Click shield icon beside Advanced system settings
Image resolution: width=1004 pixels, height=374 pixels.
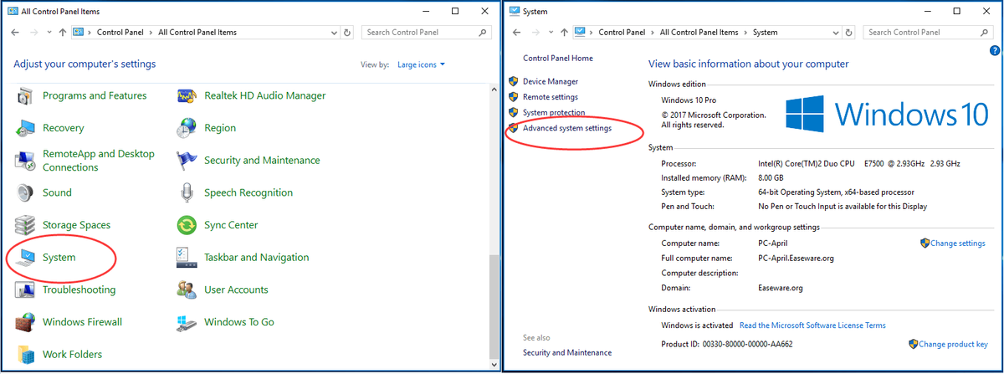pos(514,128)
